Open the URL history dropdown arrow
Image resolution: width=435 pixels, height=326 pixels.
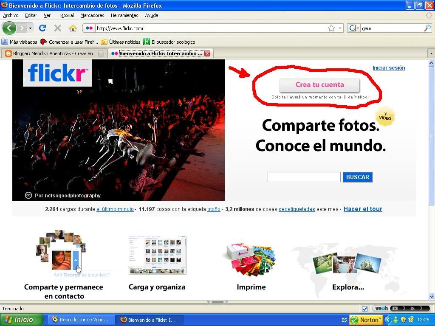tap(340, 28)
